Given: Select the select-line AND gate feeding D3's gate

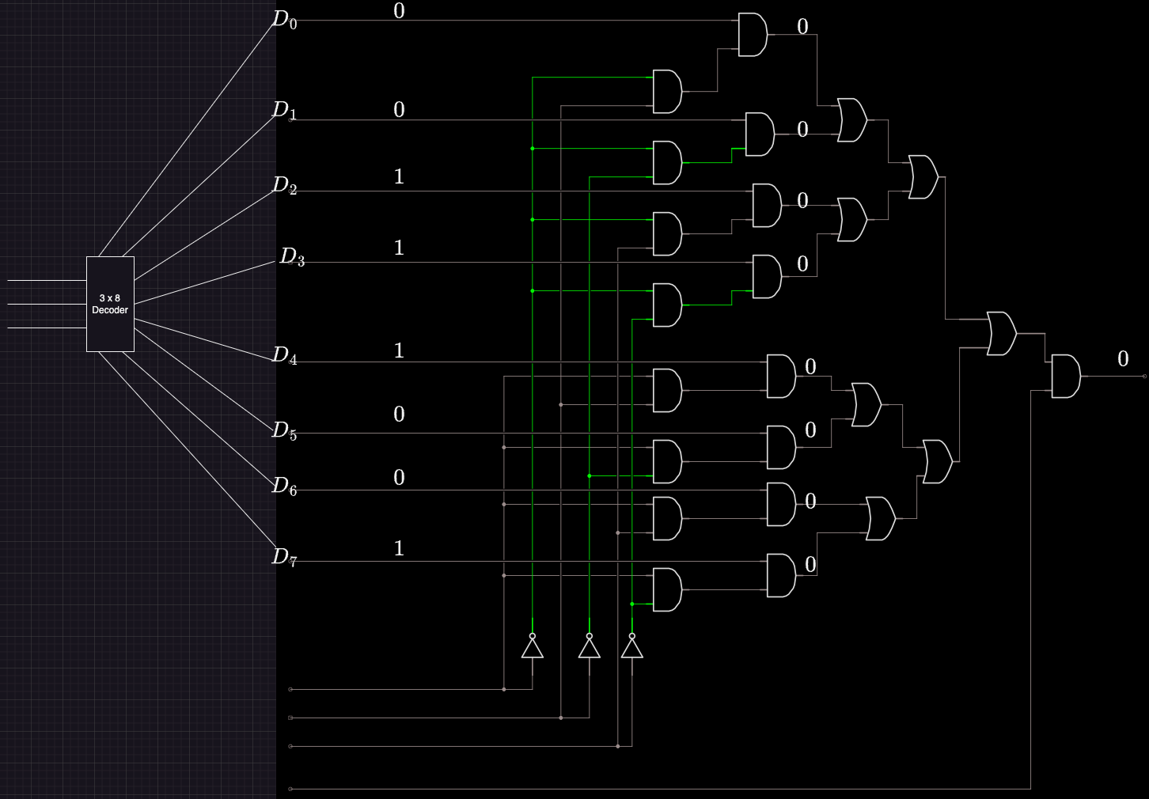Looking at the screenshot, I should (x=667, y=305).
